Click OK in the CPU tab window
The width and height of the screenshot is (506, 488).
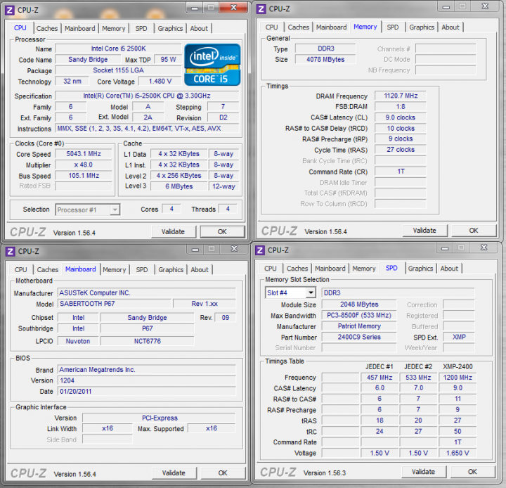[x=222, y=231]
